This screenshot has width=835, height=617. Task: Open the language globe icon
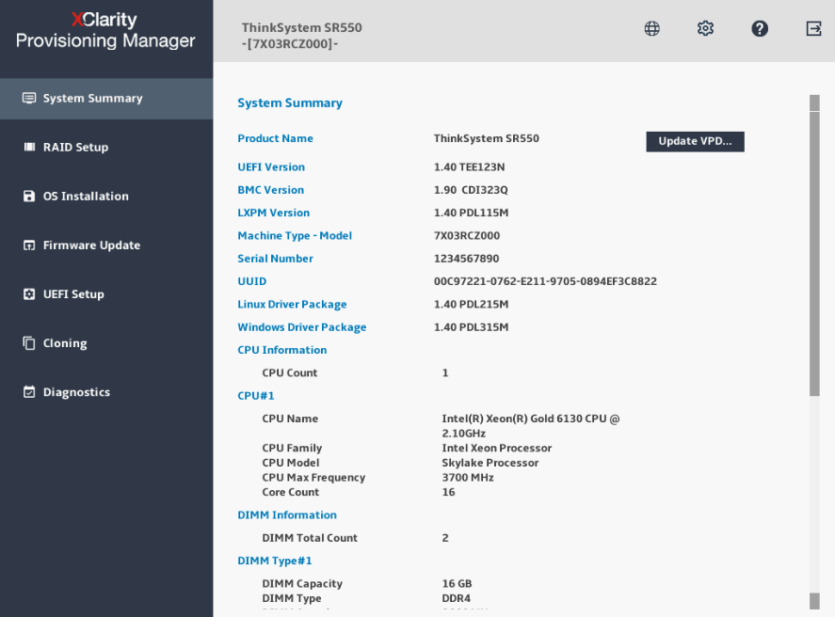pos(651,28)
